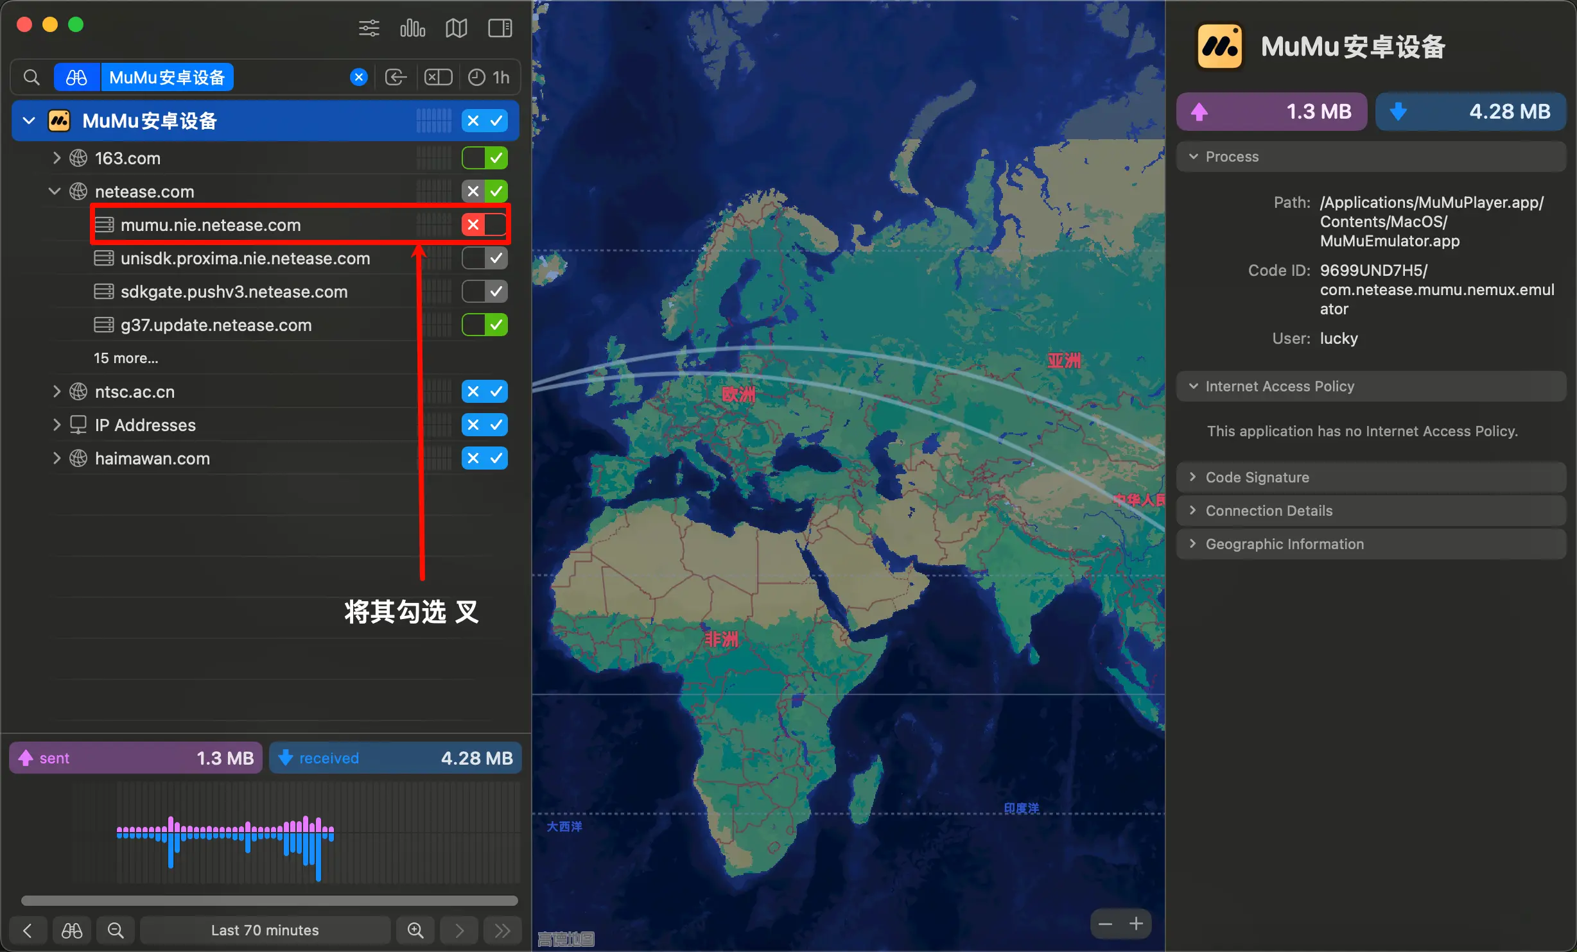Toggle the allow/deny switch for 163.com
The width and height of the screenshot is (1577, 952).
[x=485, y=158]
